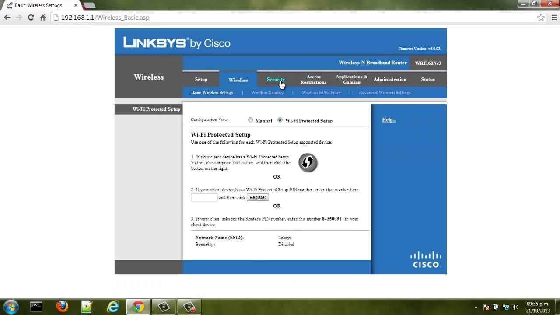Open the browser home page icon
The image size is (560, 315).
click(x=43, y=17)
